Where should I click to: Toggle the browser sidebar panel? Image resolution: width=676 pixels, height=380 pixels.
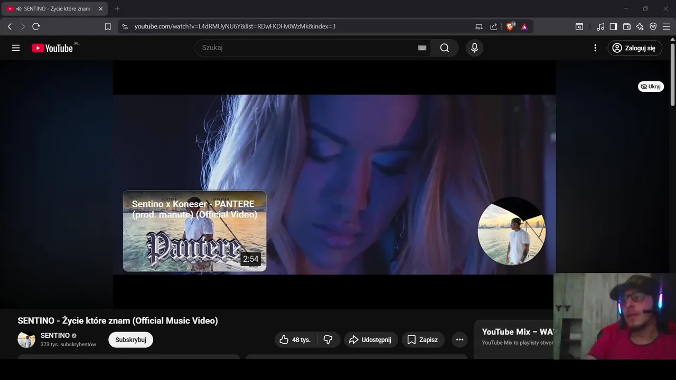[614, 26]
